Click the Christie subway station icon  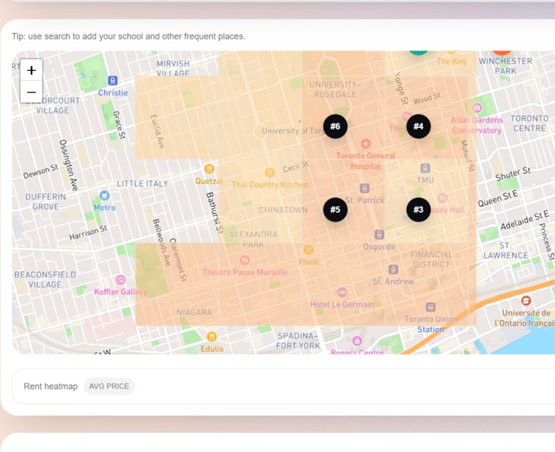pyautogui.click(x=113, y=80)
